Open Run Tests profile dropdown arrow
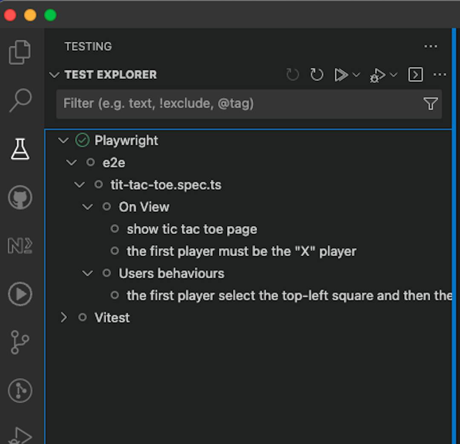Screen dimensions: 460x444 tap(356, 75)
